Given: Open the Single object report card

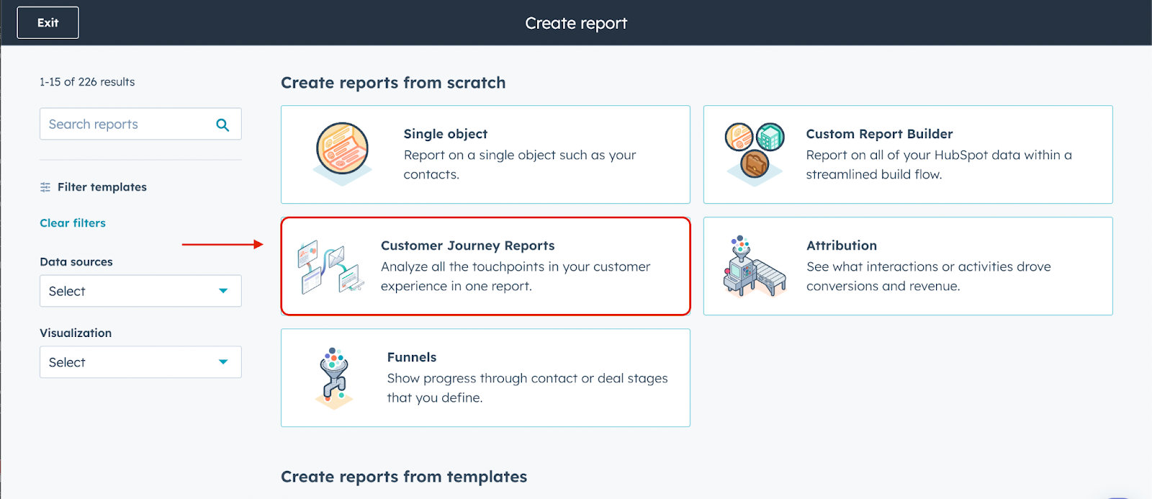Looking at the screenshot, I should pos(486,154).
